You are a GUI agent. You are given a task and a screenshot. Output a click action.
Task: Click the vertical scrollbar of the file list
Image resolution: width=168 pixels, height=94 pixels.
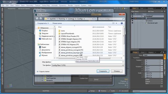[x=124, y=36]
